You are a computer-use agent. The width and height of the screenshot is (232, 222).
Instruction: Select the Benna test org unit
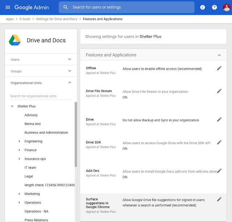click(33, 124)
